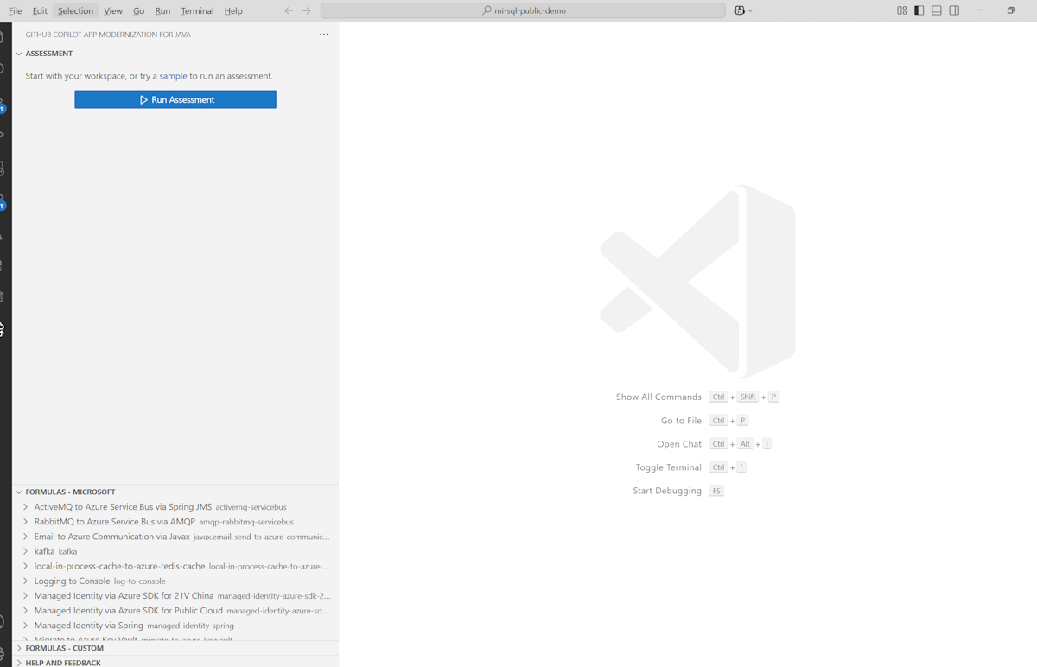Click the 'Start Debugging' shortcut hint

(x=667, y=491)
